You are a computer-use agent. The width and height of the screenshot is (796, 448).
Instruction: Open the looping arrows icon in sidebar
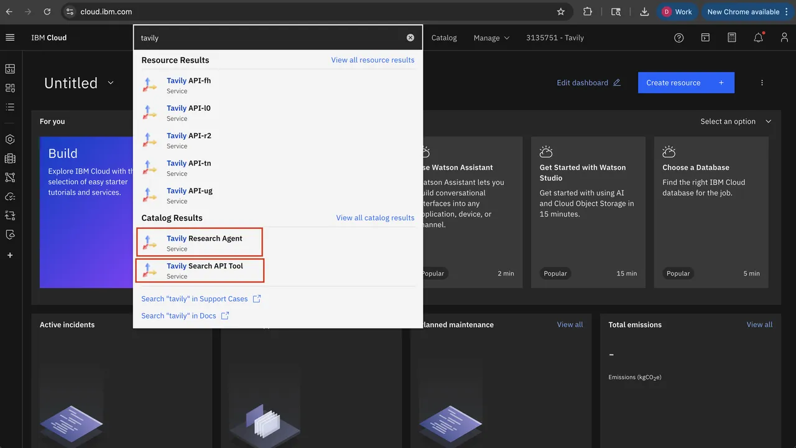pyautogui.click(x=10, y=215)
